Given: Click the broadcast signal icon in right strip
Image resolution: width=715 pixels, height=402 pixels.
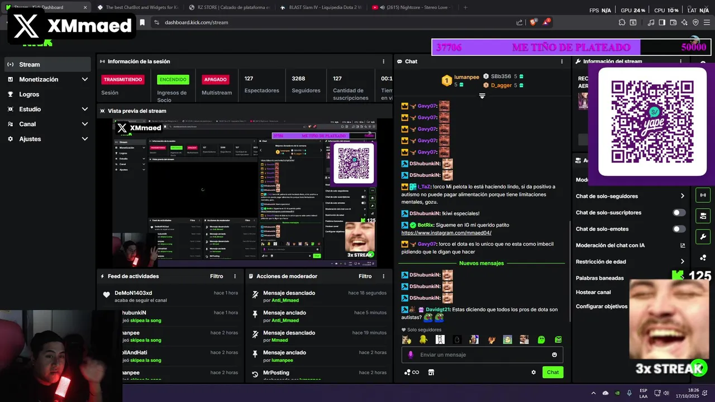Looking at the screenshot, I should click(703, 195).
